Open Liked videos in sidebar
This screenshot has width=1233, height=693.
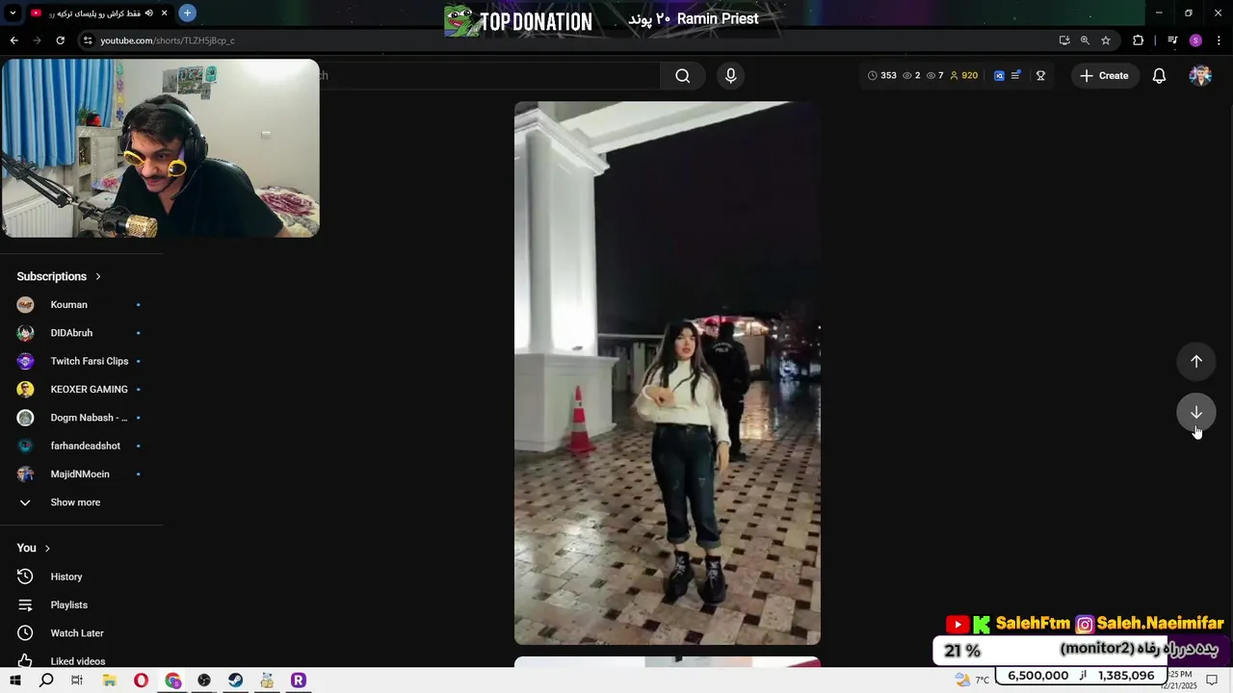pyautogui.click(x=80, y=660)
